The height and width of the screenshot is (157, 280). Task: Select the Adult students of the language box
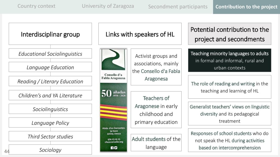(x=156, y=143)
